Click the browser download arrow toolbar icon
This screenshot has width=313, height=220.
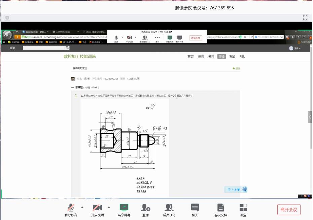click(x=304, y=37)
